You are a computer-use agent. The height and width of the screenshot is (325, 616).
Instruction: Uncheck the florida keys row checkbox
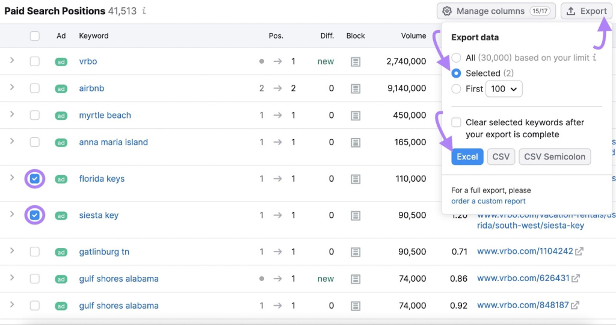tap(35, 179)
